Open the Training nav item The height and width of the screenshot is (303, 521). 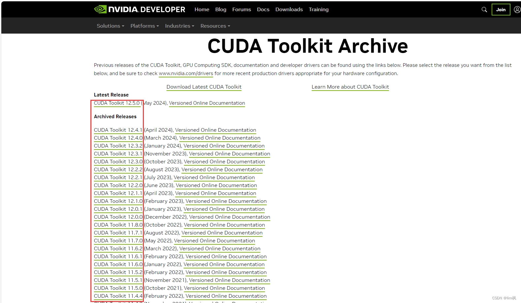click(x=319, y=10)
